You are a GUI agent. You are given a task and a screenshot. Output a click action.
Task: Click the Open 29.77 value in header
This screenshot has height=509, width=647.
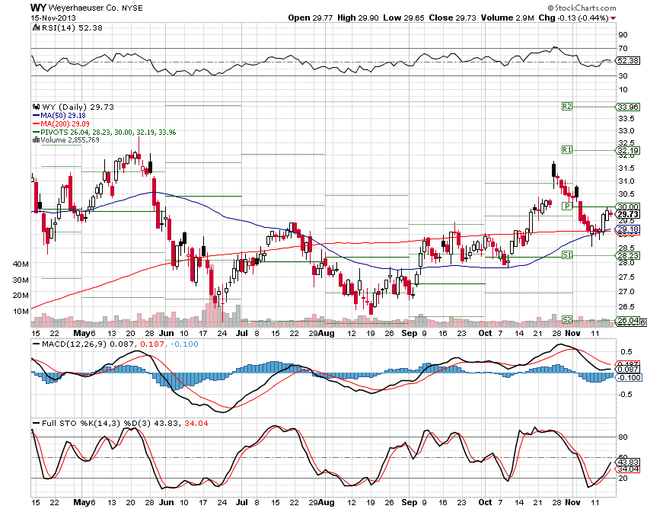coord(311,18)
